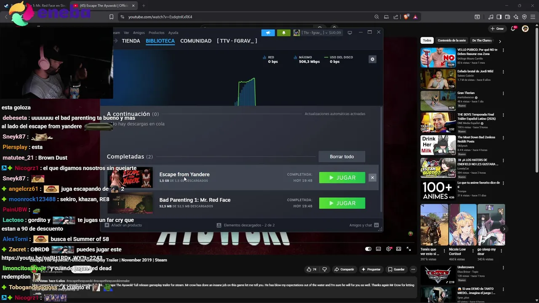Screen dimensions: 539x303
Task: Open Steam Ver menu
Action: (x=126, y=33)
